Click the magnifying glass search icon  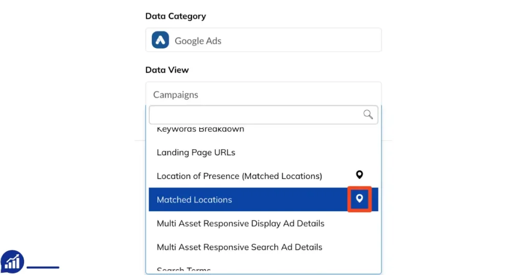pyautogui.click(x=368, y=114)
